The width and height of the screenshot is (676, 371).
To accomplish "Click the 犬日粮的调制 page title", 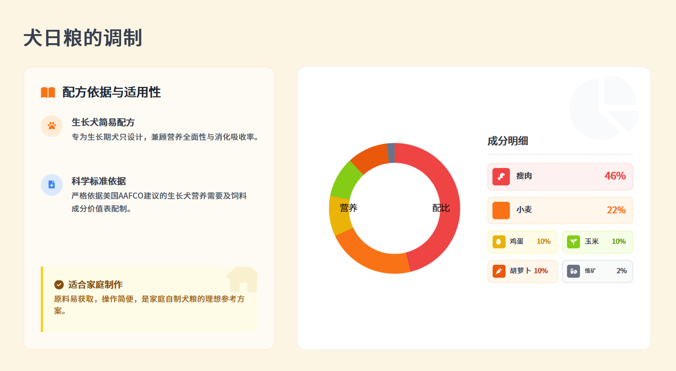I will pos(83,38).
